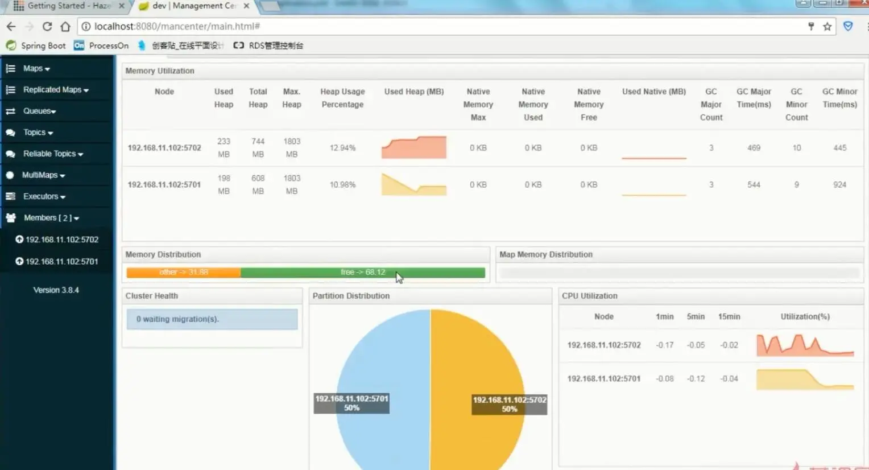Click the '0 waiting migration(s).' status box
Screen dimensions: 869x470
point(212,319)
